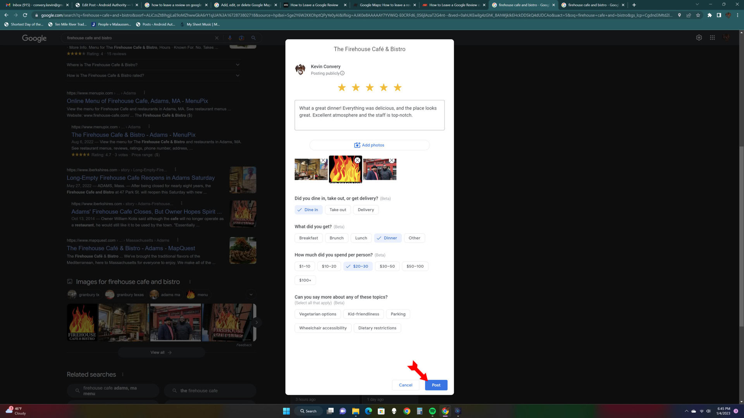This screenshot has height=418, width=744.
Task: Open the Google apps grid icon
Action: 712,38
